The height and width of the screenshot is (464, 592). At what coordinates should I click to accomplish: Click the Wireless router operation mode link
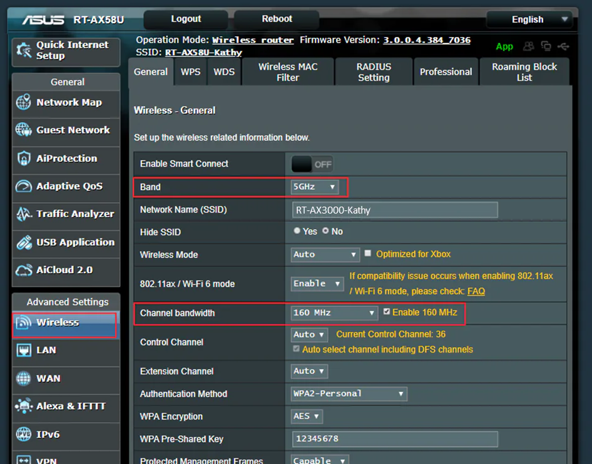253,40
